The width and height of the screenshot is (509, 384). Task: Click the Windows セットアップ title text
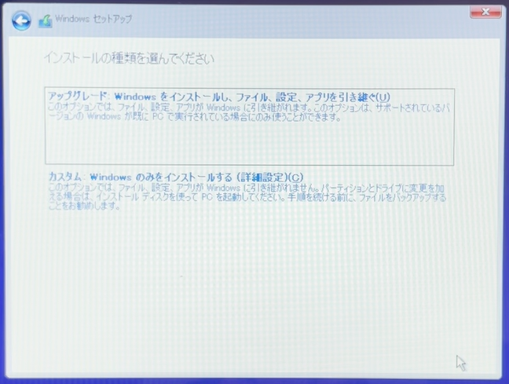(x=93, y=19)
